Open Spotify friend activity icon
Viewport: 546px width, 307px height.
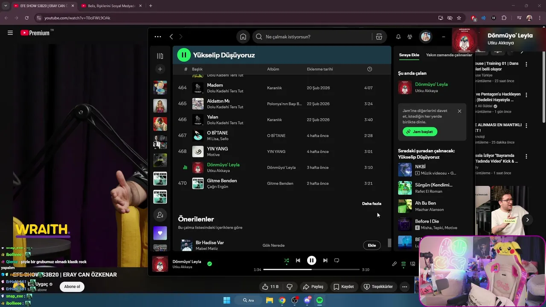[410, 37]
